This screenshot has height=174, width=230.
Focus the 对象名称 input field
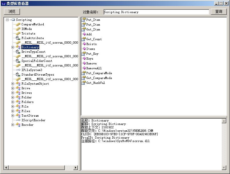point(156,12)
